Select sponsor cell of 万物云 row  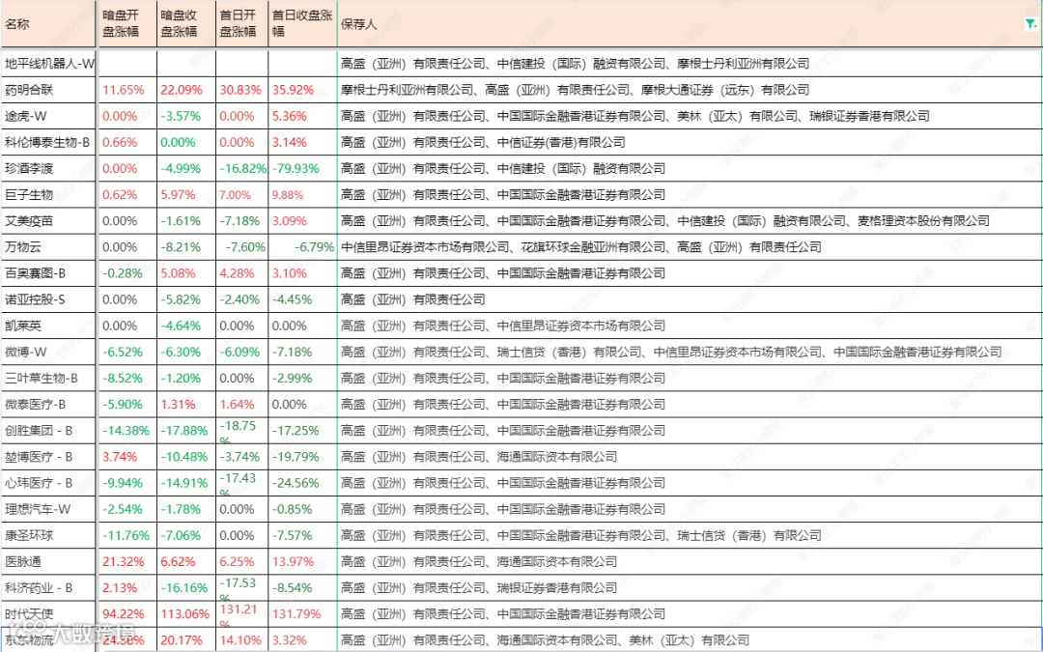pos(690,247)
